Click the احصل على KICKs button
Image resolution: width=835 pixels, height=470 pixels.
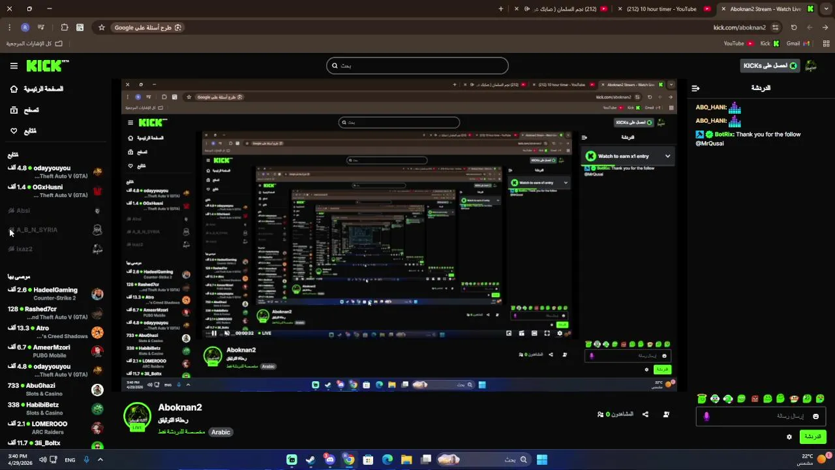[x=770, y=66]
